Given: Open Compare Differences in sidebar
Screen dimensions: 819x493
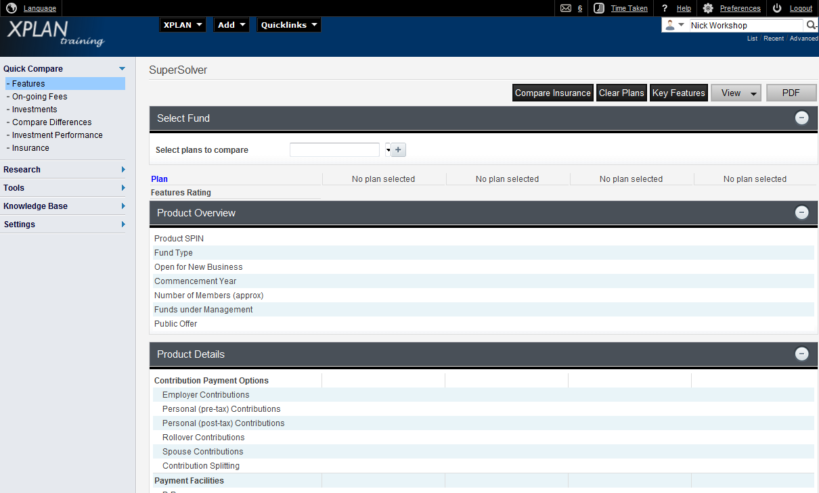Looking at the screenshot, I should pyautogui.click(x=51, y=122).
